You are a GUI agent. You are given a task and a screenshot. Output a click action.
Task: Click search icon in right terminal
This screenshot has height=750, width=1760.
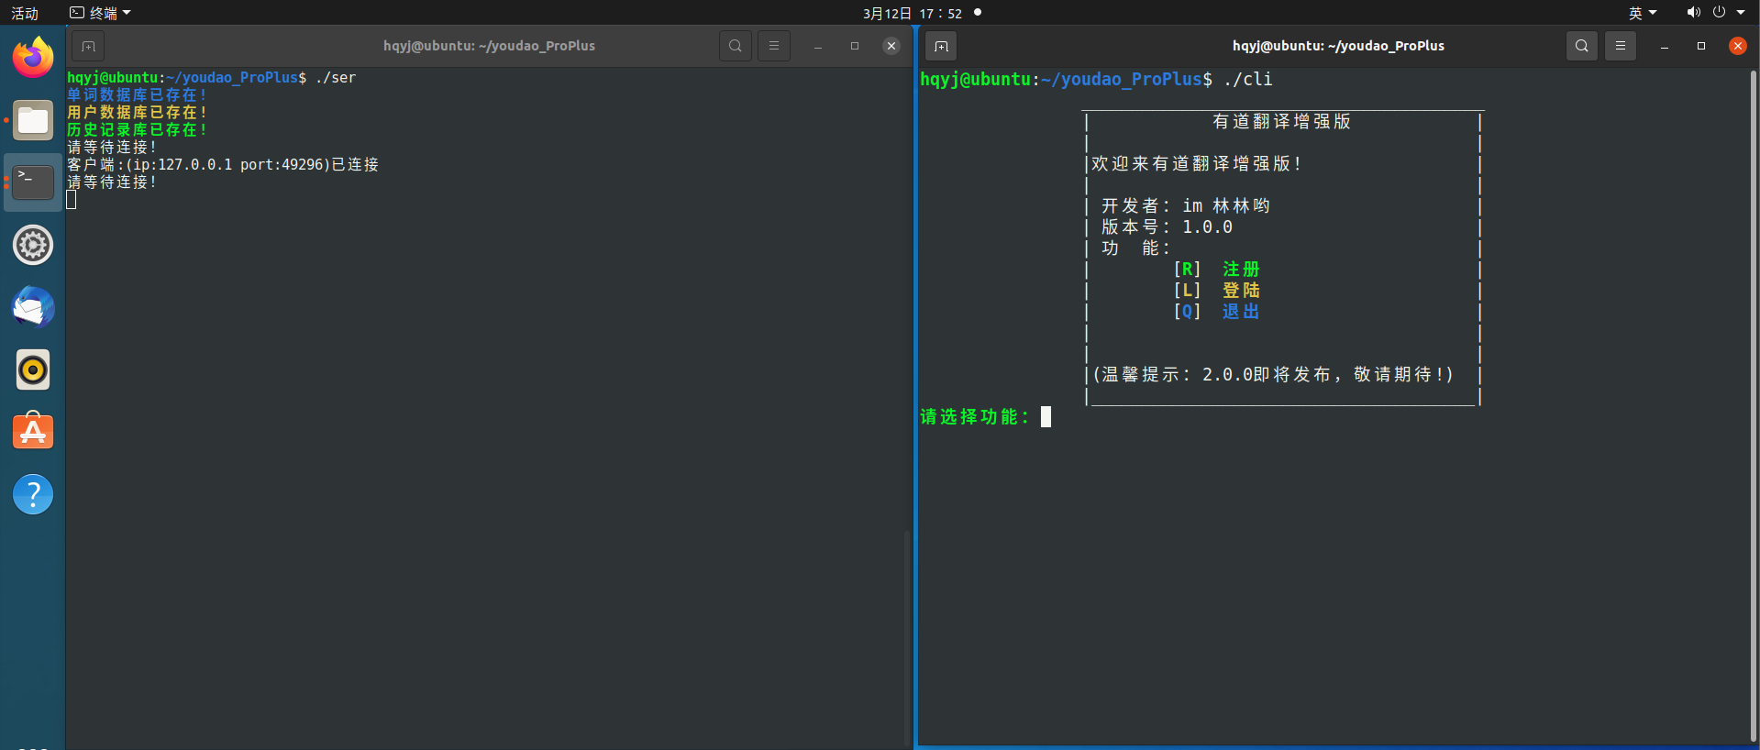click(1582, 46)
